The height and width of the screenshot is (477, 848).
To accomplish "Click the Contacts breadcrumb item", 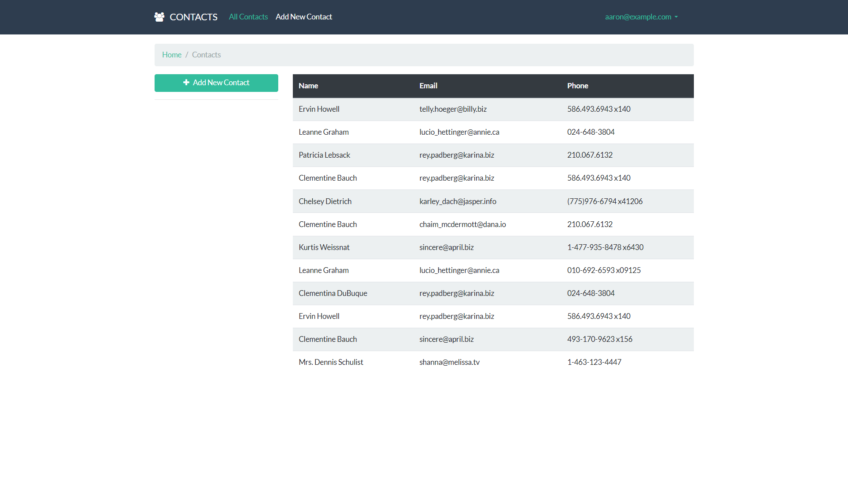I will coord(206,55).
